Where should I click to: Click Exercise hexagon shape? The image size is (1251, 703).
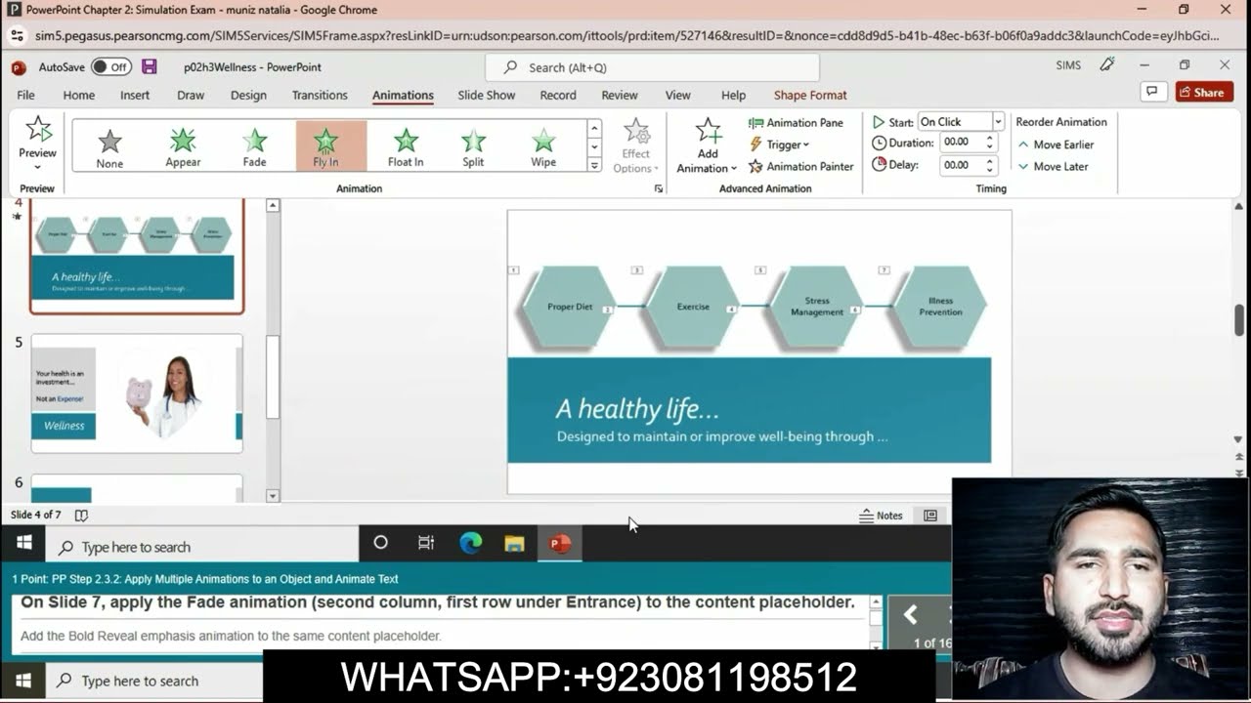click(x=693, y=307)
